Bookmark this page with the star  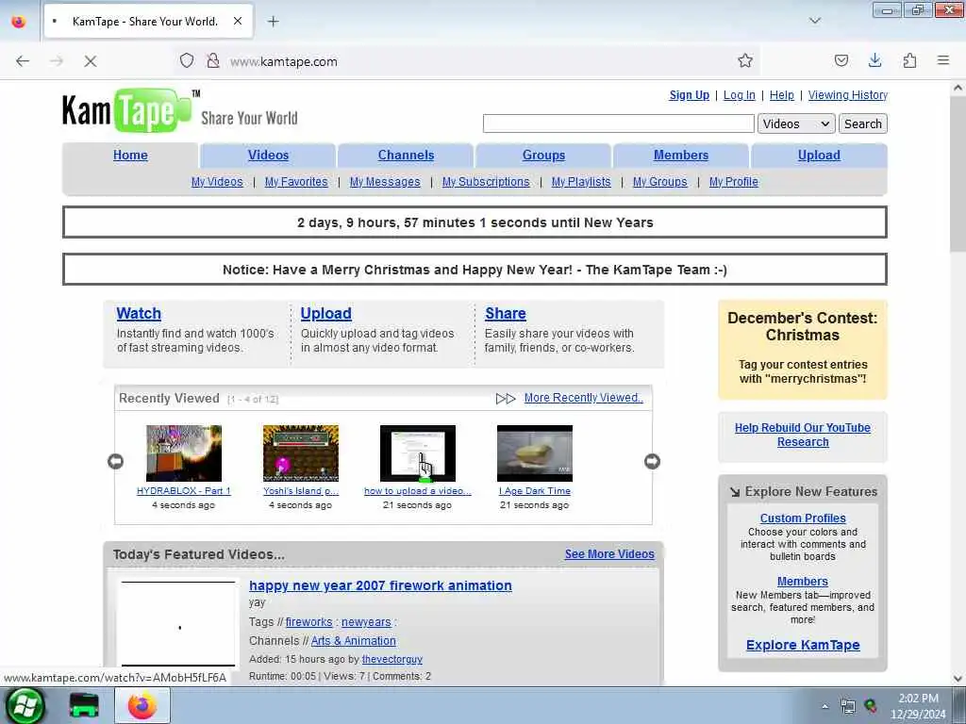coord(745,60)
